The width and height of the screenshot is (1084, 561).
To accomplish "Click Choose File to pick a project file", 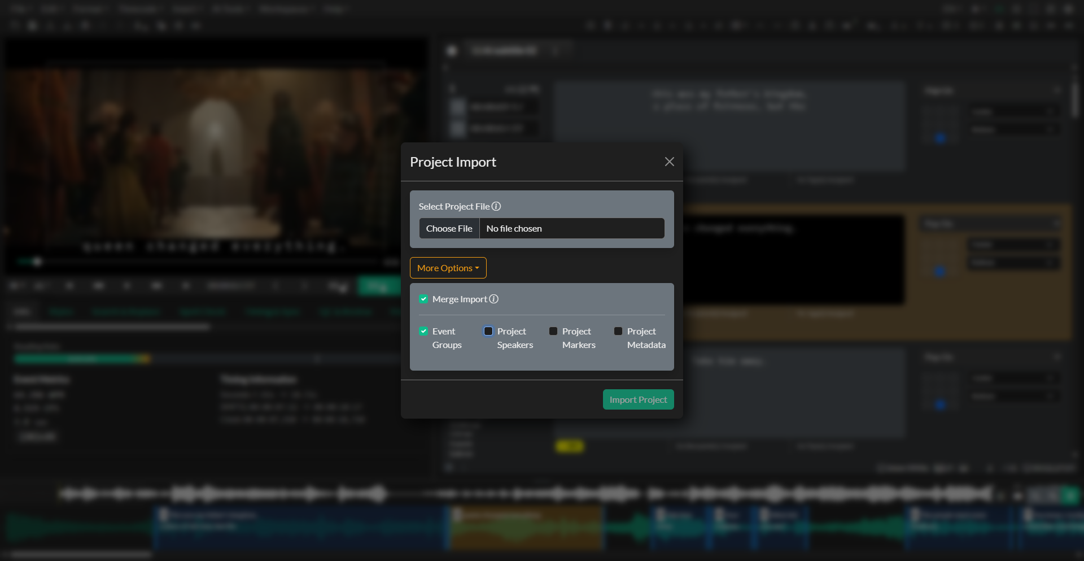I will (x=449, y=228).
